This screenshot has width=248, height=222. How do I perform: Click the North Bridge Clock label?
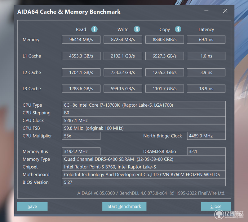pos(162,136)
